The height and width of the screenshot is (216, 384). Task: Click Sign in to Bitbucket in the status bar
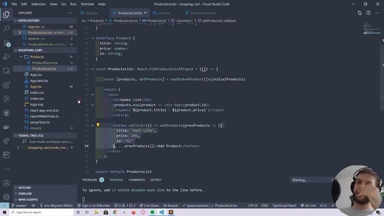tap(94, 205)
